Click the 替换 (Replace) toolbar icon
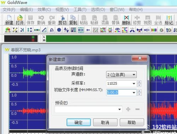 116,20
